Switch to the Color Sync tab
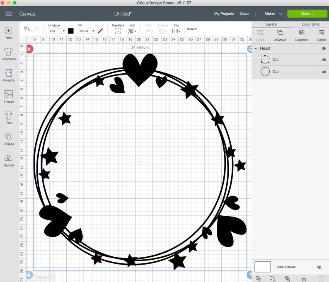Image resolution: width=329 pixels, height=282 pixels. click(x=310, y=24)
